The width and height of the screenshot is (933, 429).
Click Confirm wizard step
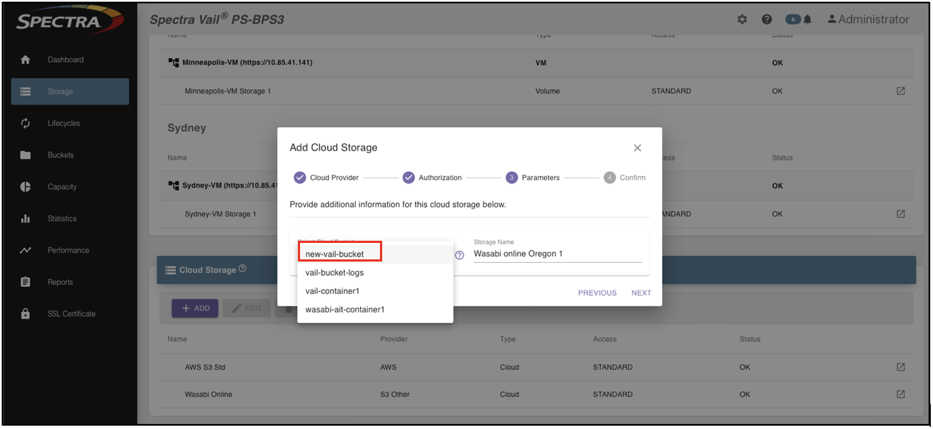pos(625,177)
